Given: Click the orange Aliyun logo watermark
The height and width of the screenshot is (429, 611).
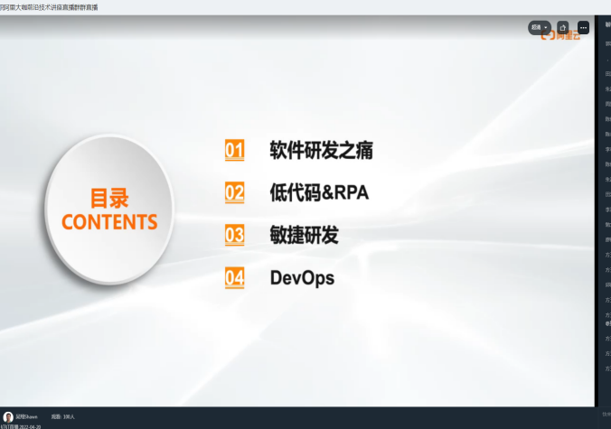Looking at the screenshot, I should (562, 37).
